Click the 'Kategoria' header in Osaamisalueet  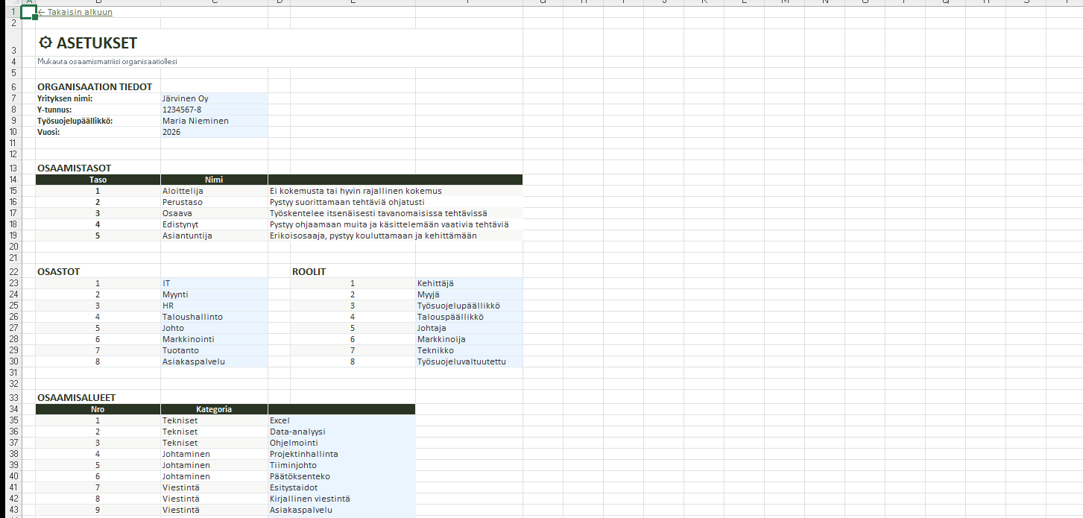214,409
